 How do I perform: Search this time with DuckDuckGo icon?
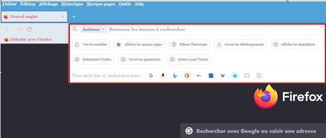pyautogui.click(x=187, y=76)
